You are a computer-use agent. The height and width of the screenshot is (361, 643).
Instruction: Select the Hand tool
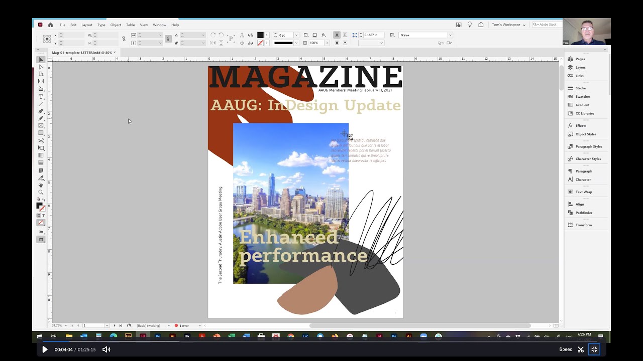point(41,185)
